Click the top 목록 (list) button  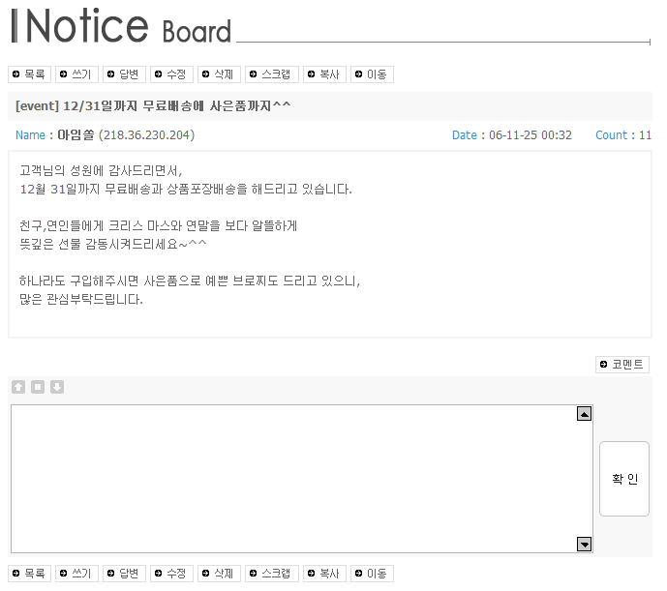(29, 74)
